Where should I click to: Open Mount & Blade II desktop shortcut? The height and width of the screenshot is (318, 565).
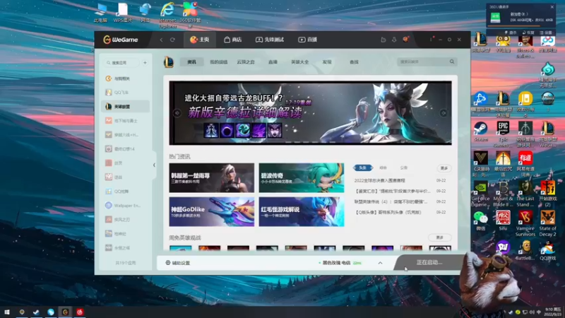[x=503, y=194]
